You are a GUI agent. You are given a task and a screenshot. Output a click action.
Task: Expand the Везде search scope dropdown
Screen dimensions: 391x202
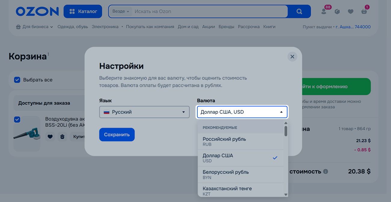coord(121,11)
